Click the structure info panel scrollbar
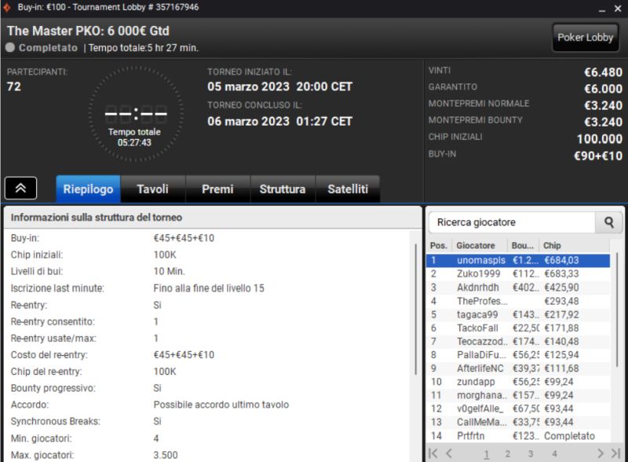Image resolution: width=628 pixels, height=462 pixels. point(416,310)
